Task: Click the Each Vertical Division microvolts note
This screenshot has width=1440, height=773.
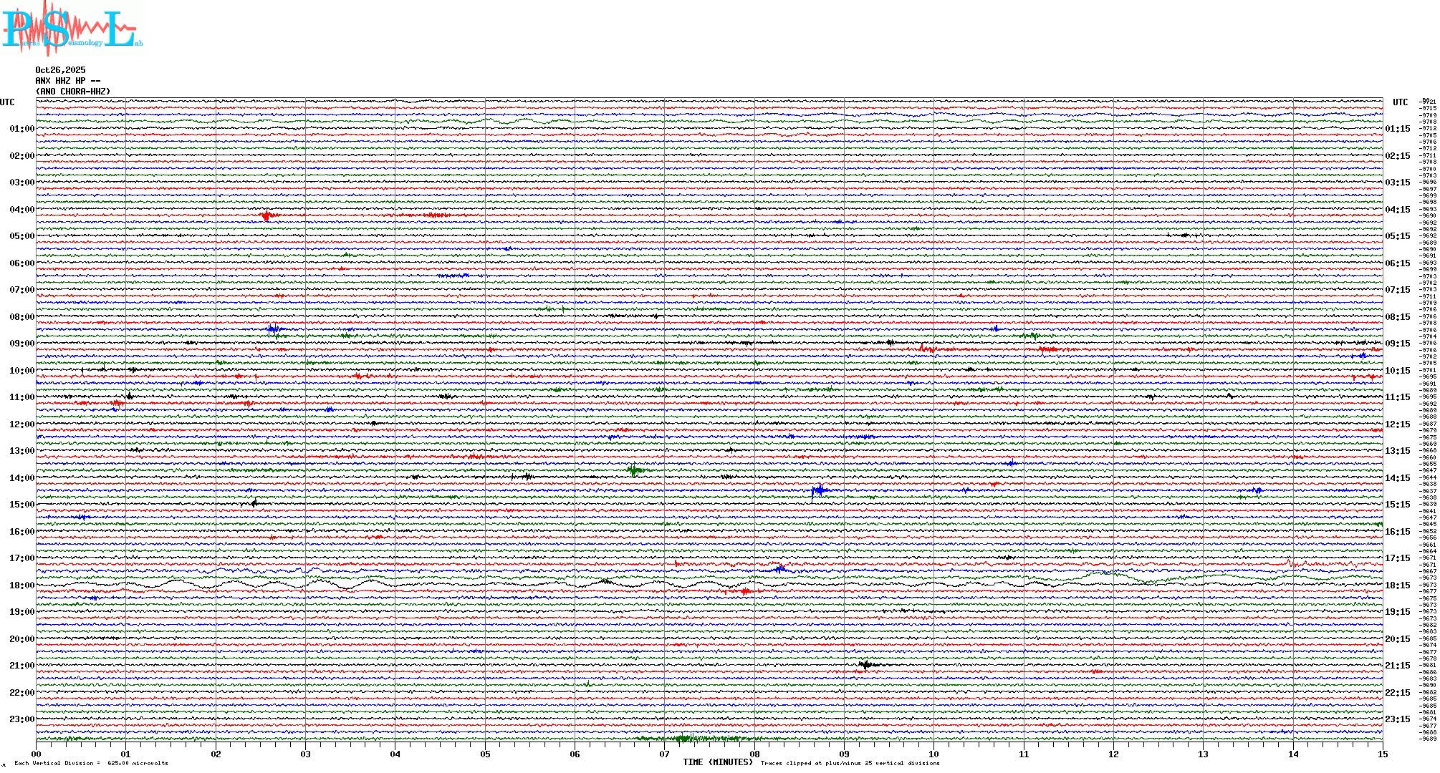Action: tap(91, 763)
